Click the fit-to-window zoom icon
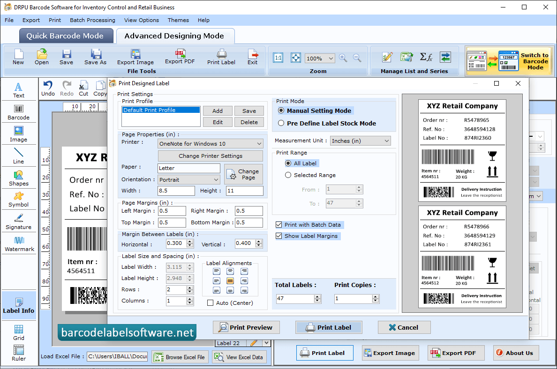Viewport: 557px width, 369px height. (295, 58)
